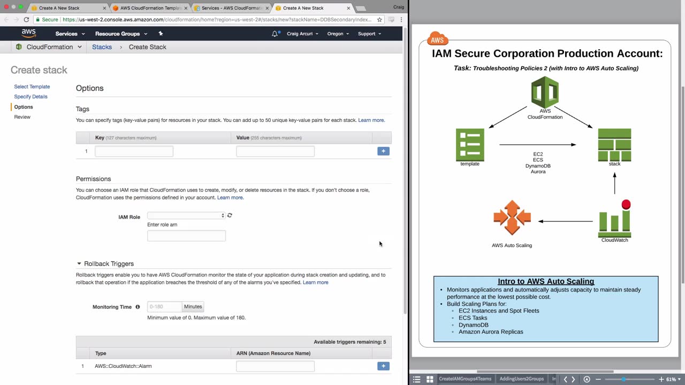
Task: Close the active Create A New Stack tab
Action: 348,8
